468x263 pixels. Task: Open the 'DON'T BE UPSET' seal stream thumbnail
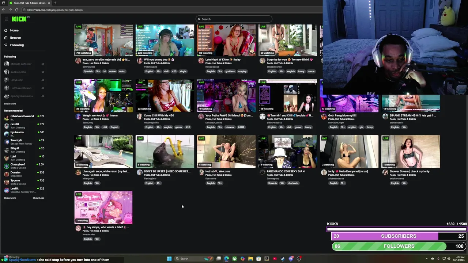click(165, 152)
